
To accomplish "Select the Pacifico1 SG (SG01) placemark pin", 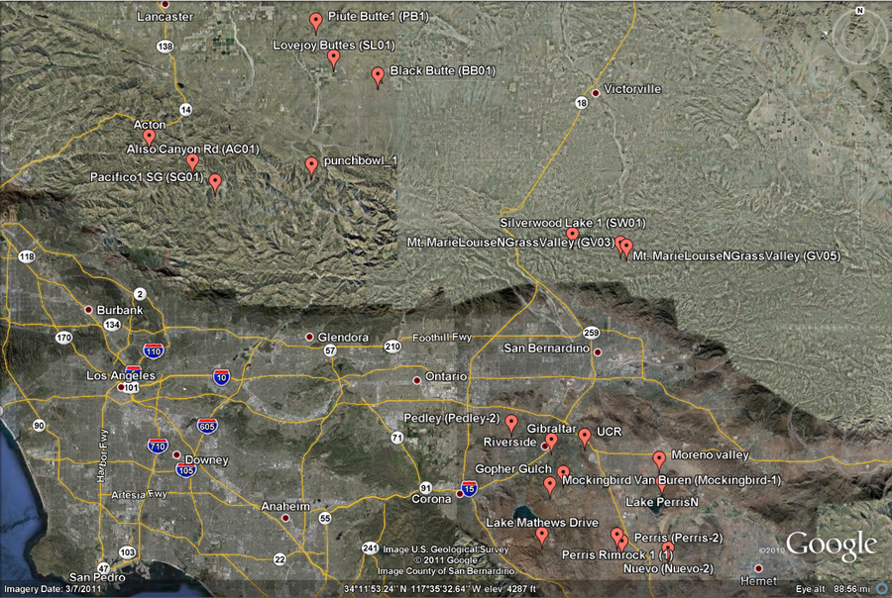I will click(215, 181).
